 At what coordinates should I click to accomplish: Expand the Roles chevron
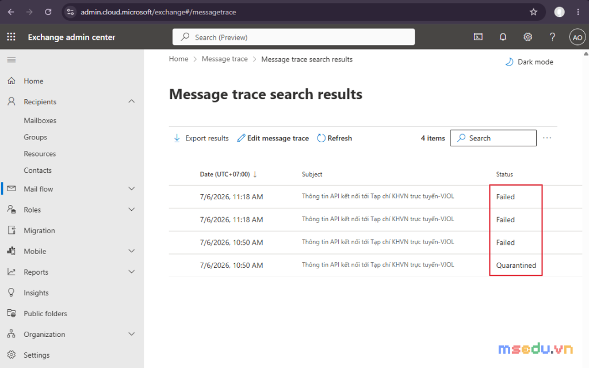(x=132, y=209)
